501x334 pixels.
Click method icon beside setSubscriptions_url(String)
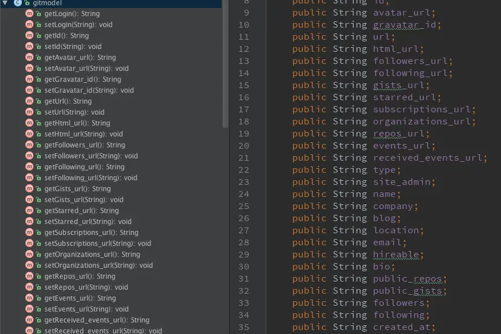pos(29,243)
